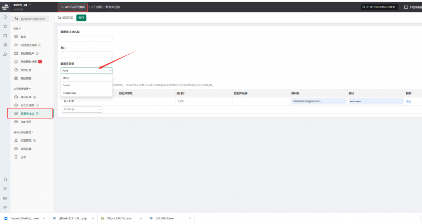Click the star favorites icon in left rail
The image size is (422, 224).
5,26
